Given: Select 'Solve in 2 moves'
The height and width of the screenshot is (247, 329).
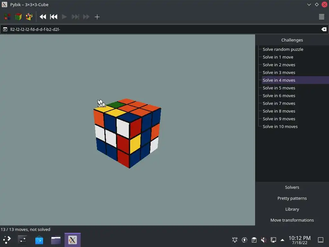Looking at the screenshot, I should point(279,65).
